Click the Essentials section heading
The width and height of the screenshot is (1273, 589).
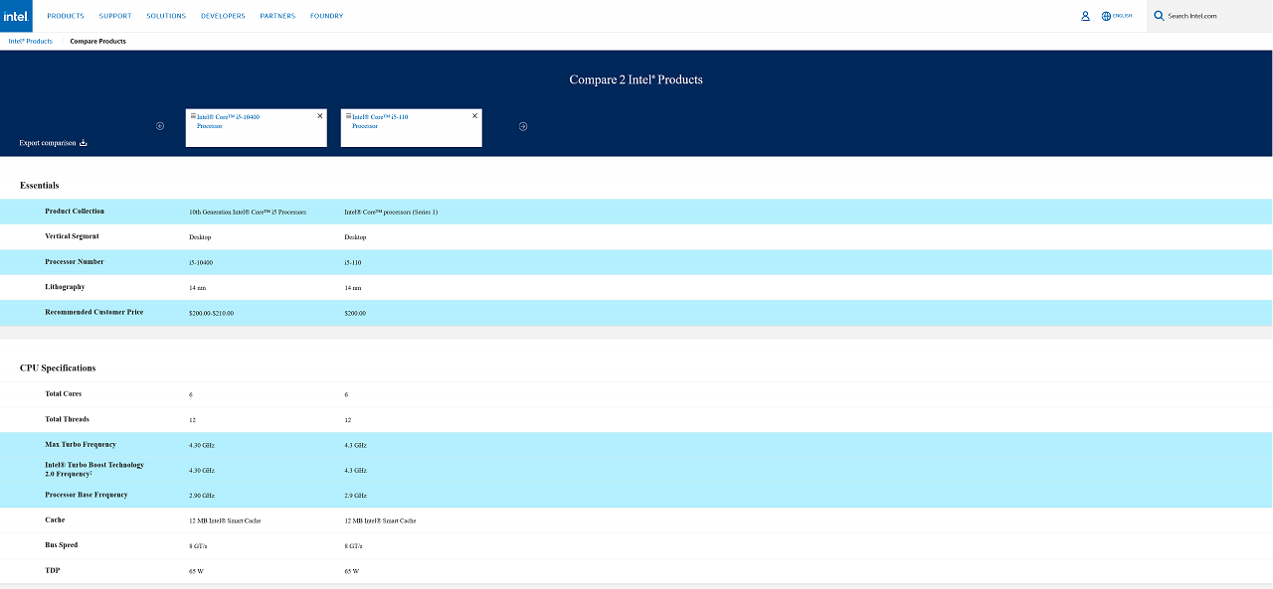click(x=40, y=186)
